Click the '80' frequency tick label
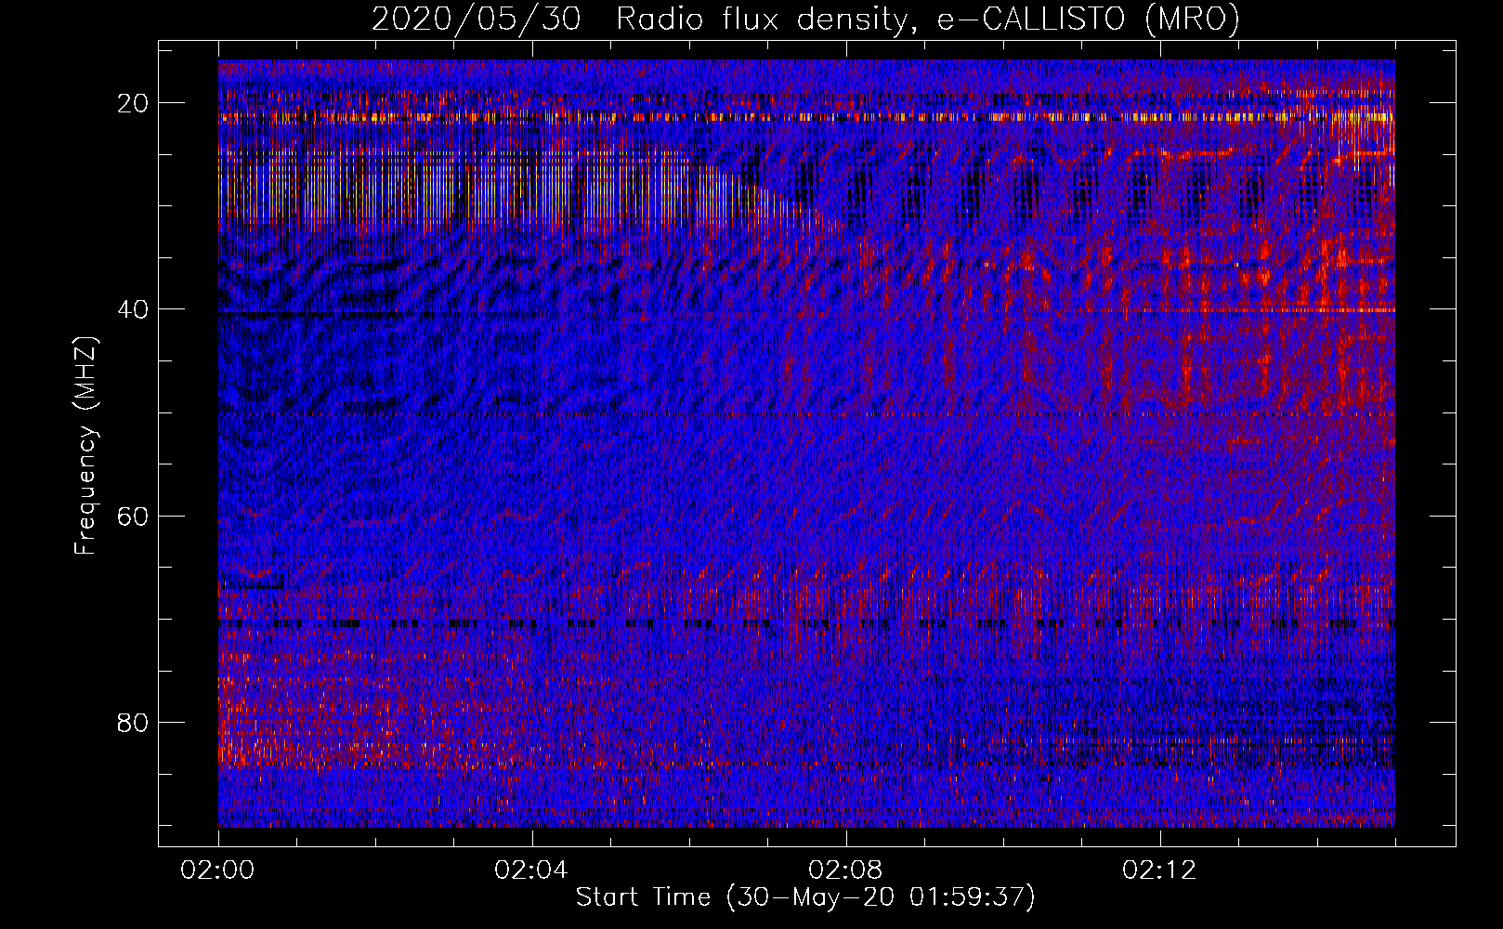 pos(133,722)
